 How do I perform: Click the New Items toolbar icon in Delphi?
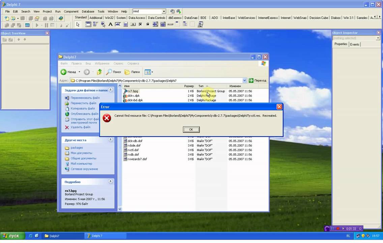click(7, 18)
